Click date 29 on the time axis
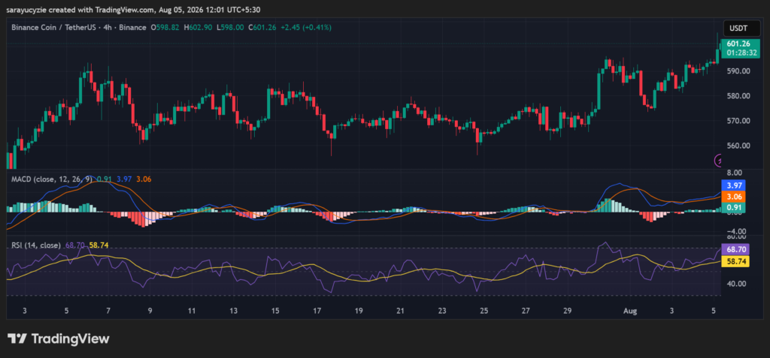The width and height of the screenshot is (770, 358). [x=568, y=311]
